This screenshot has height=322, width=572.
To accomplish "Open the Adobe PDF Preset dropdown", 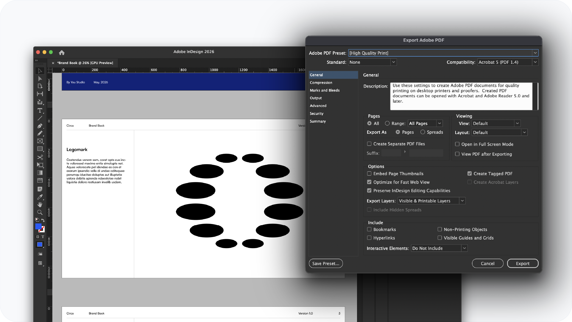I will point(443,53).
